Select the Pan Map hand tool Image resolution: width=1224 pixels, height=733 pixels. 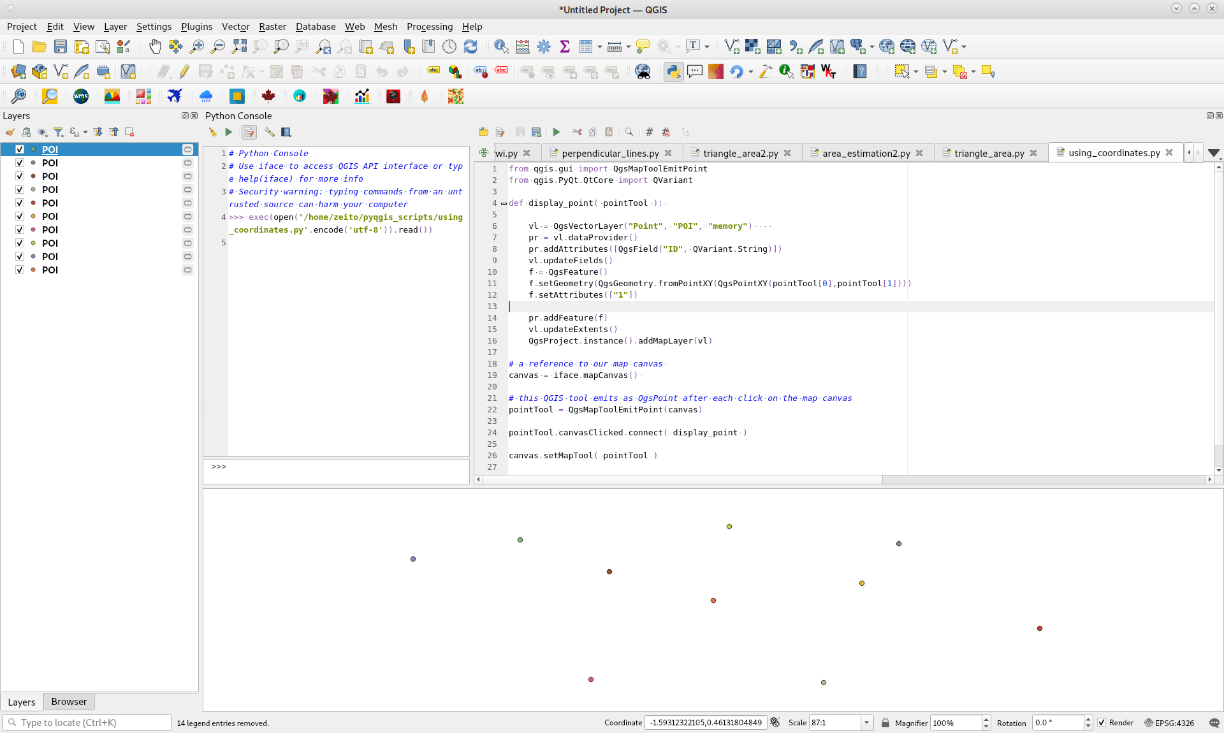pyautogui.click(x=155, y=47)
